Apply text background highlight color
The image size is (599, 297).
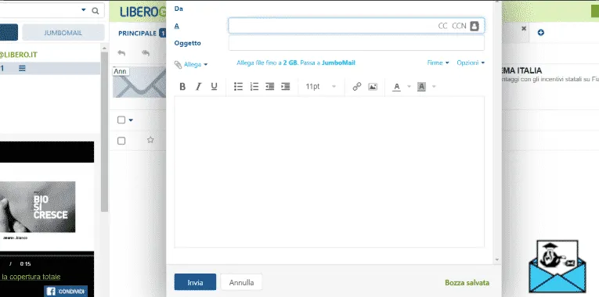pyautogui.click(x=421, y=87)
